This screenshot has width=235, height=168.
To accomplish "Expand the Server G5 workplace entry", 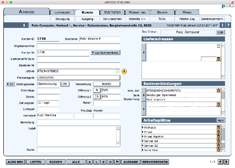I will (x=143, y=145).
